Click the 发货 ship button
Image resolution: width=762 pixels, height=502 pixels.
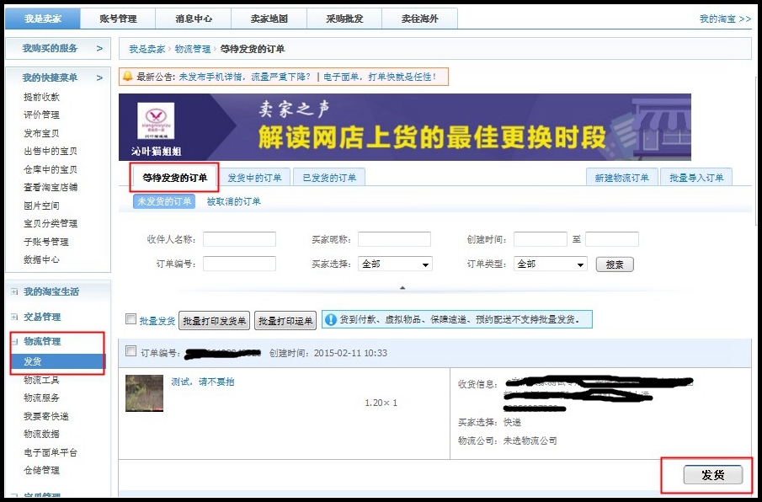click(713, 475)
